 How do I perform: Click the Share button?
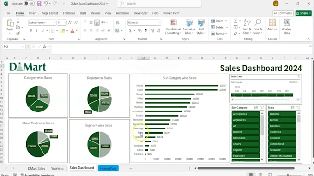303,13
